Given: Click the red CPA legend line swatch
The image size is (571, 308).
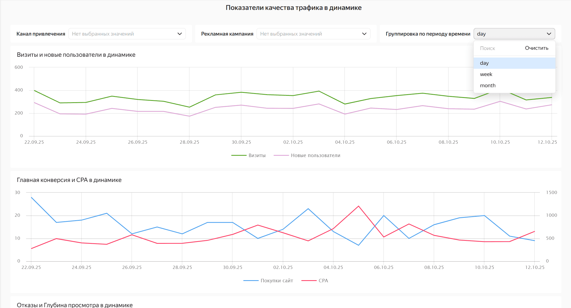Looking at the screenshot, I should pos(309,281).
